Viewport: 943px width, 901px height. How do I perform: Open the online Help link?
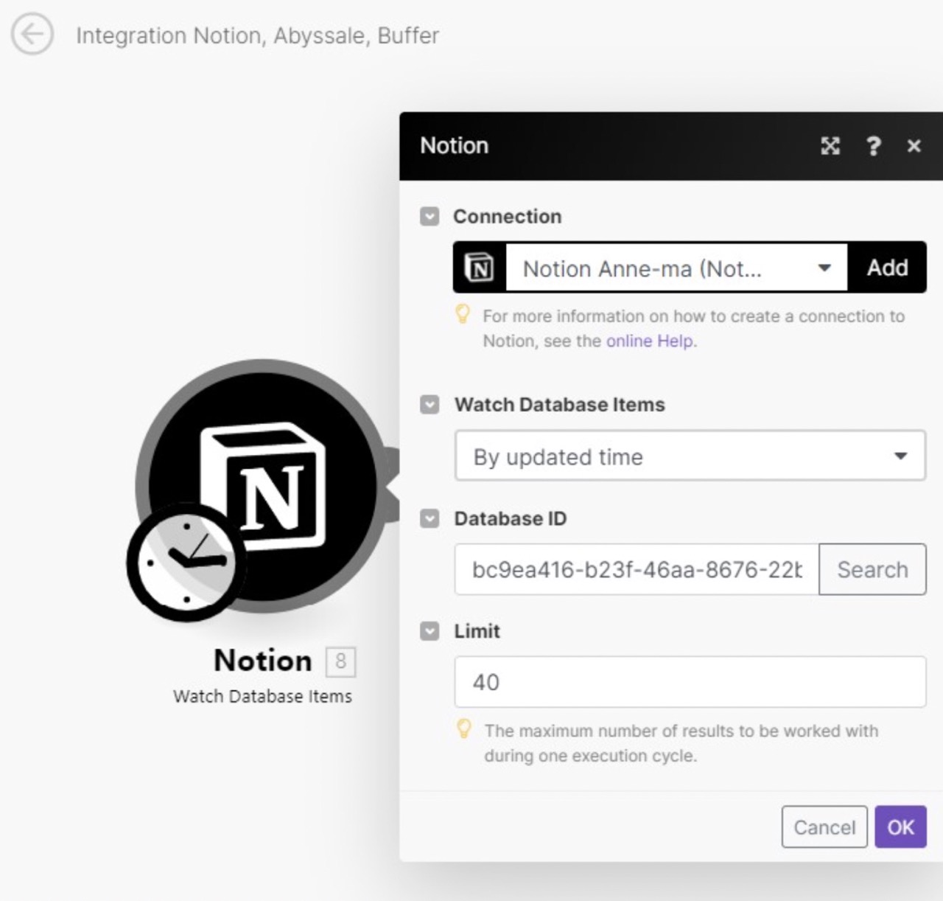(649, 341)
